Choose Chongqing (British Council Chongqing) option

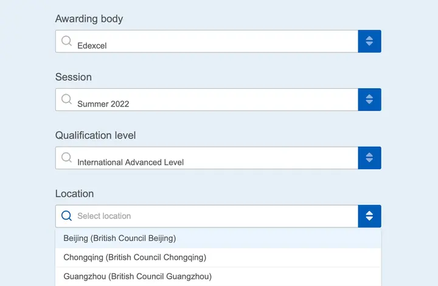(x=218, y=257)
